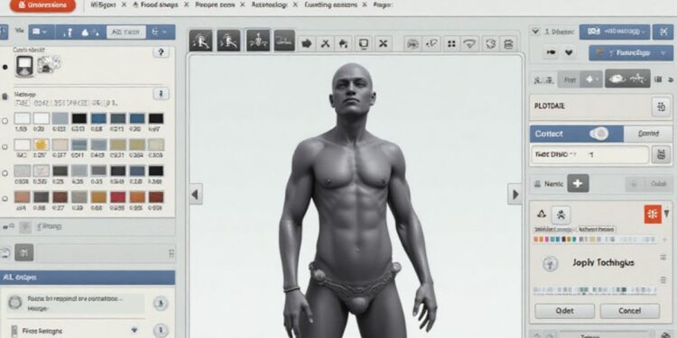Click the blue square button at top right
The image size is (677, 338).
coord(663,32)
